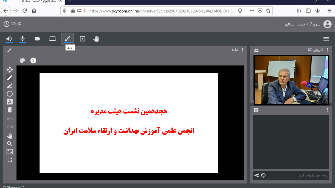The image size is (335, 188).
Task: Open the page actions three-dot menu
Action: point(252,11)
